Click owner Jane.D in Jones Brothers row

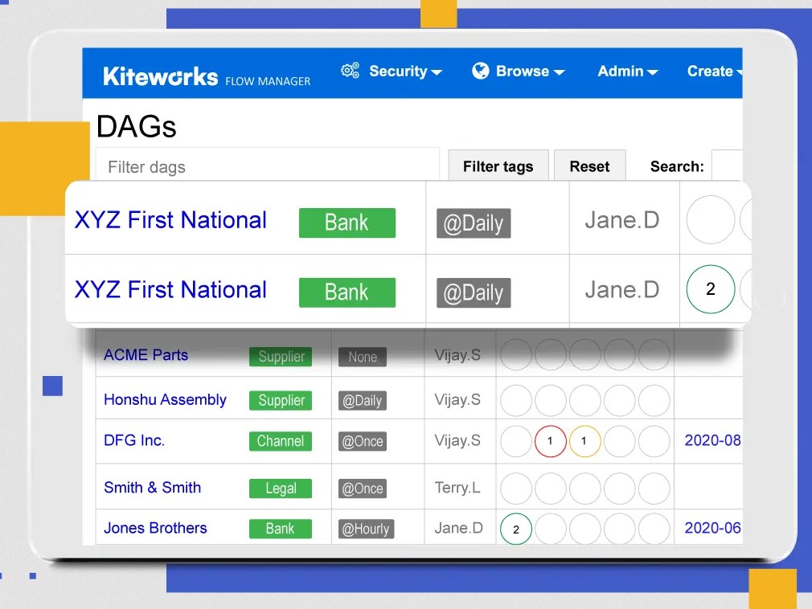pos(458,528)
